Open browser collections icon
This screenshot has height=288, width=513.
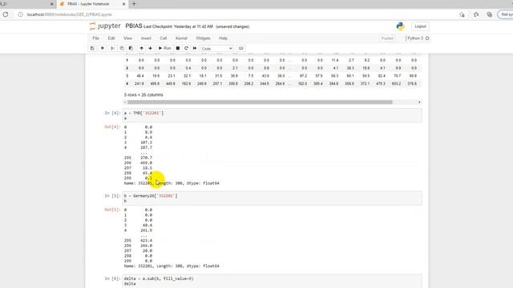[x=490, y=14]
